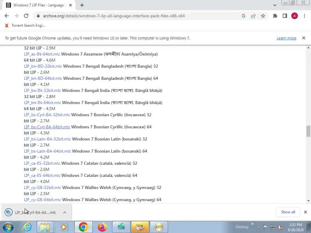The height and width of the screenshot is (233, 311).
Task: Toggle the Chrome side panel icon
Action: click(x=285, y=16)
